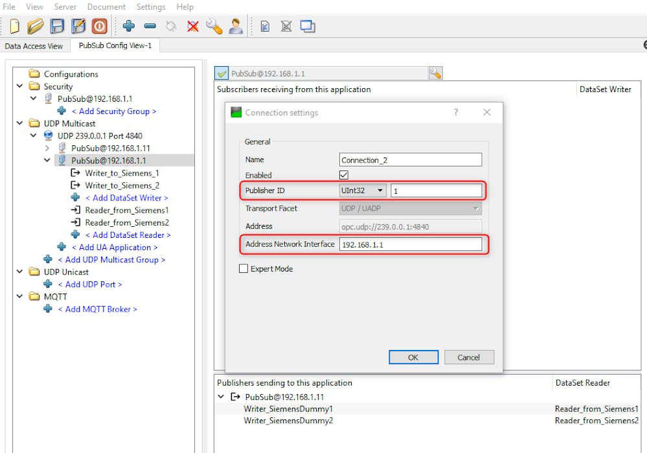
Task: Open the Document menu
Action: [x=106, y=6]
